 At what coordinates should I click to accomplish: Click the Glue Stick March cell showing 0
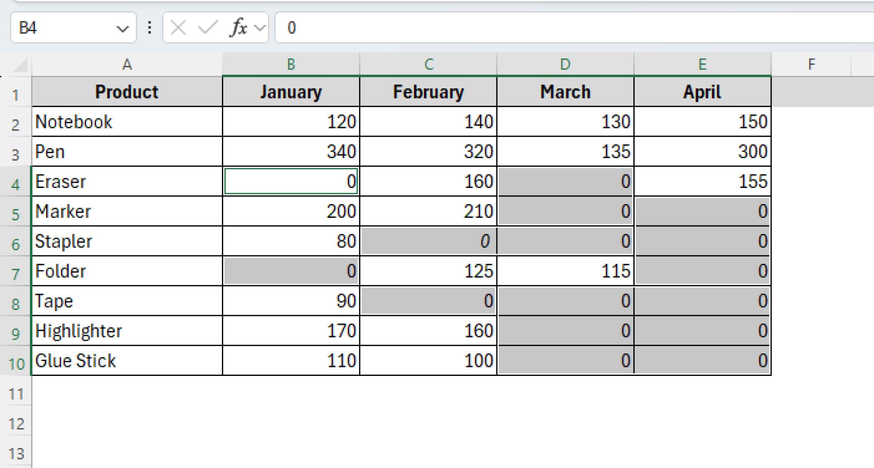pos(565,361)
